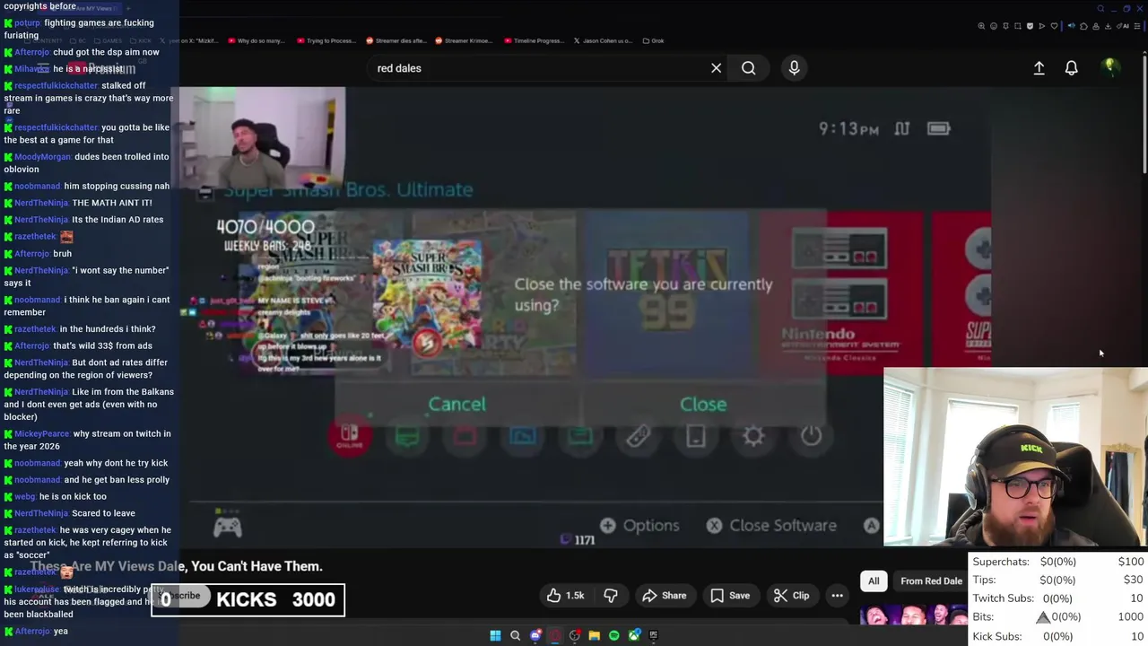This screenshot has width=1148, height=646.
Task: Open the YouTube account avatar menu
Action: [1109, 67]
